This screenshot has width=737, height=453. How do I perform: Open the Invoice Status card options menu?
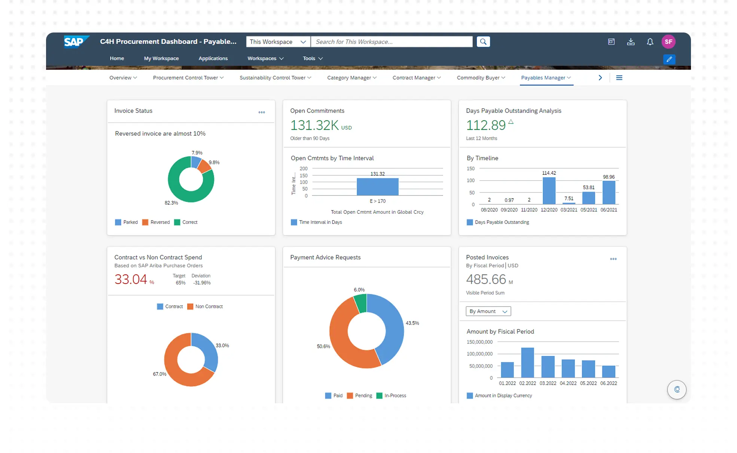tap(262, 112)
